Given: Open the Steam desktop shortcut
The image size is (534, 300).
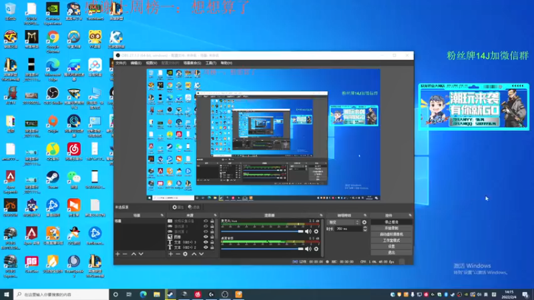Looking at the screenshot, I should tap(53, 180).
